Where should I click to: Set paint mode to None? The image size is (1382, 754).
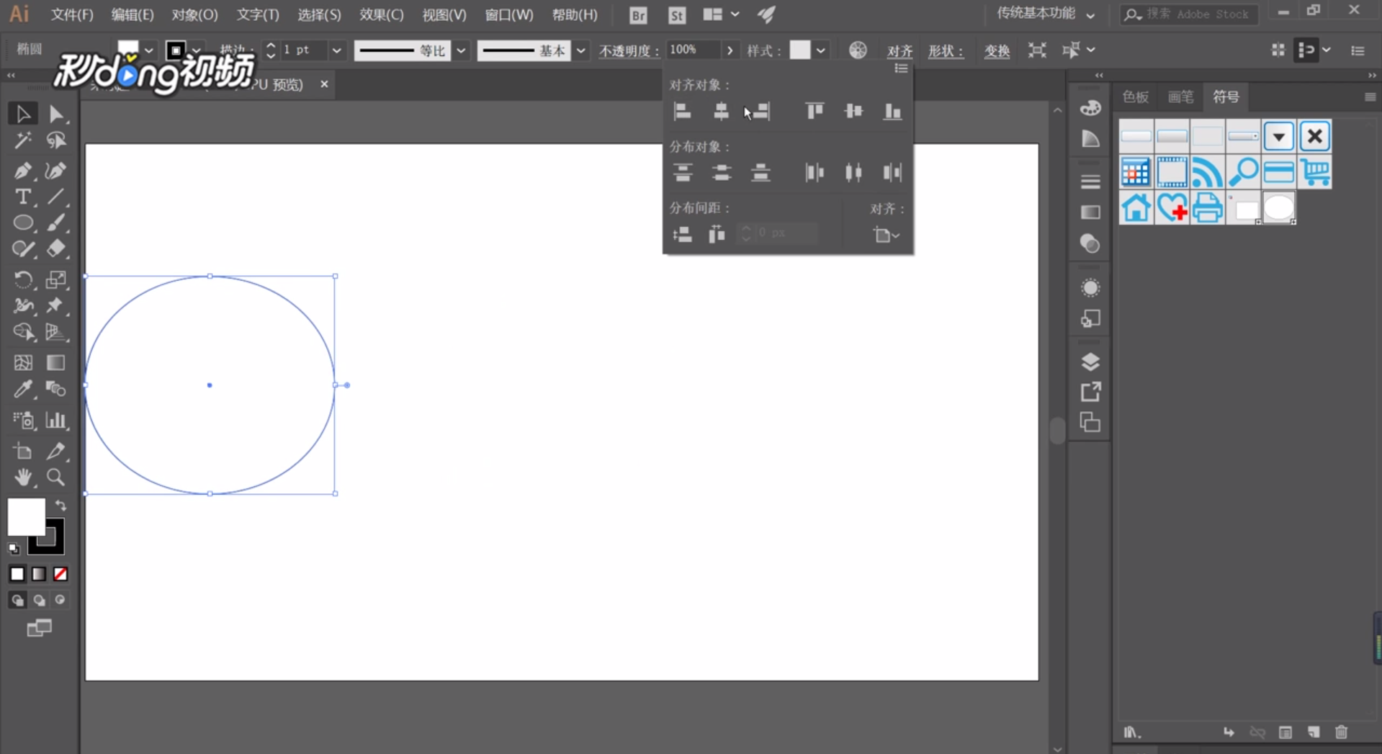tap(60, 574)
